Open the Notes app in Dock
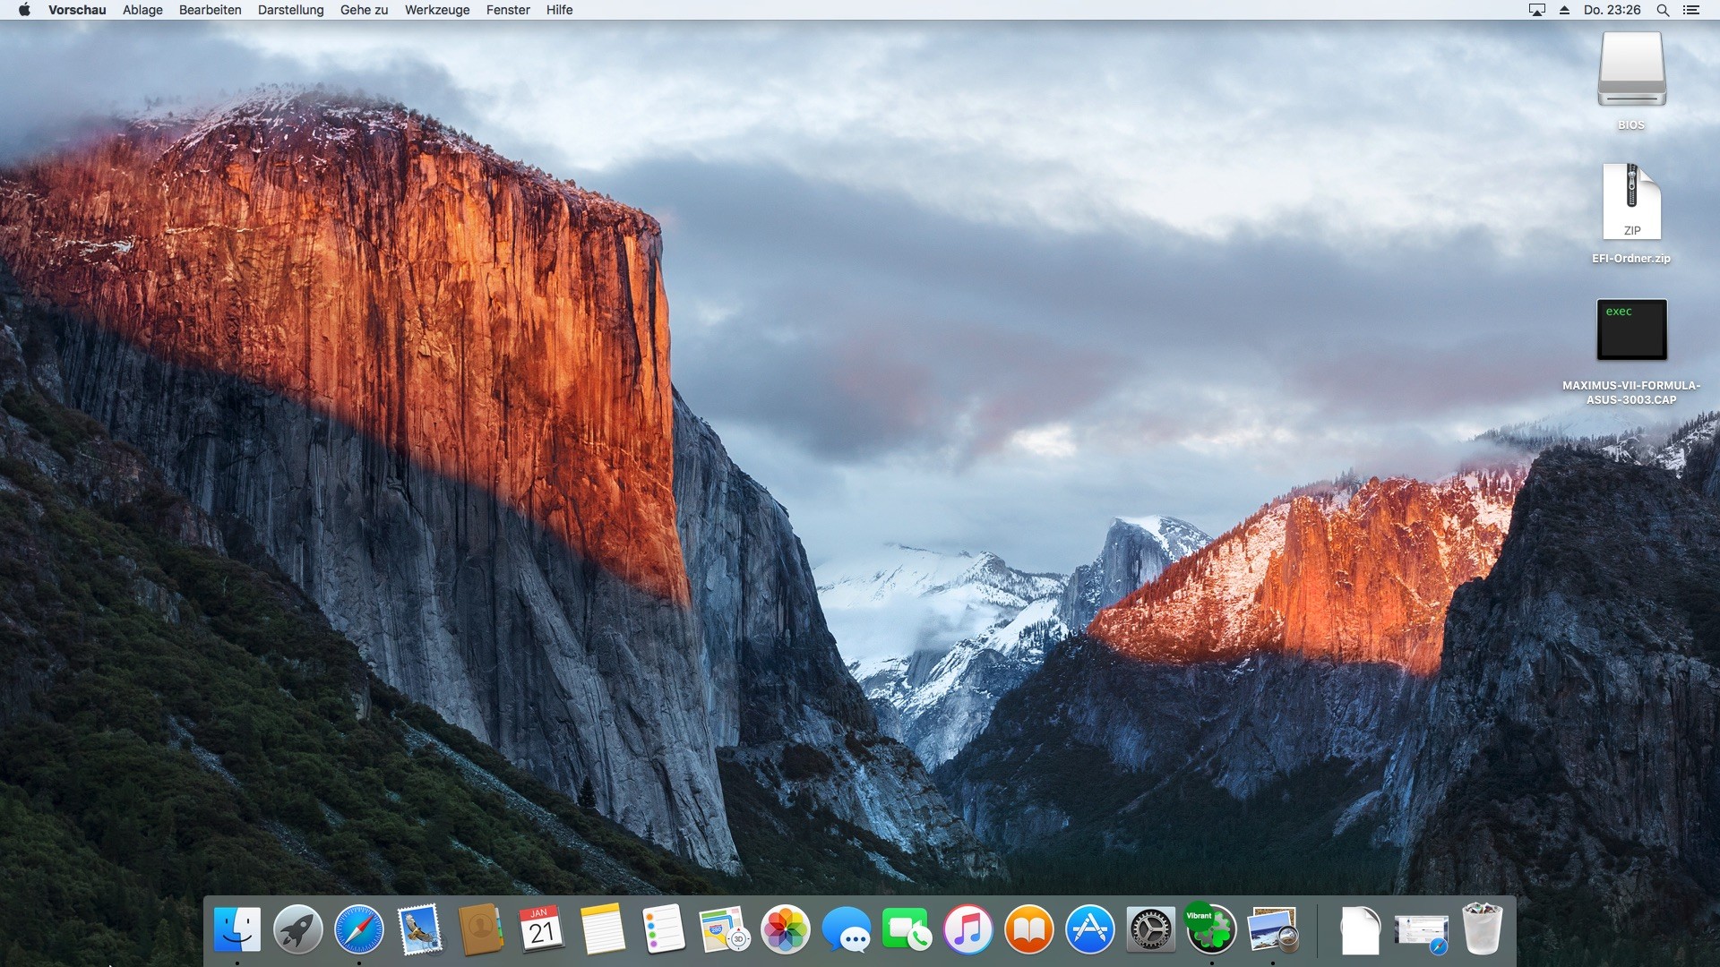This screenshot has height=967, width=1720. pos(602,929)
